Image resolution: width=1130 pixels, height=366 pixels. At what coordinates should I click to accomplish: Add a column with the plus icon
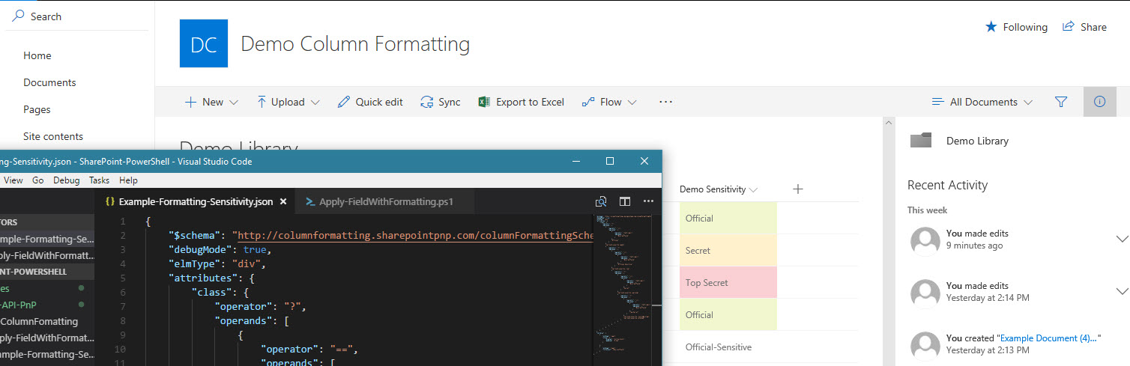[798, 189]
